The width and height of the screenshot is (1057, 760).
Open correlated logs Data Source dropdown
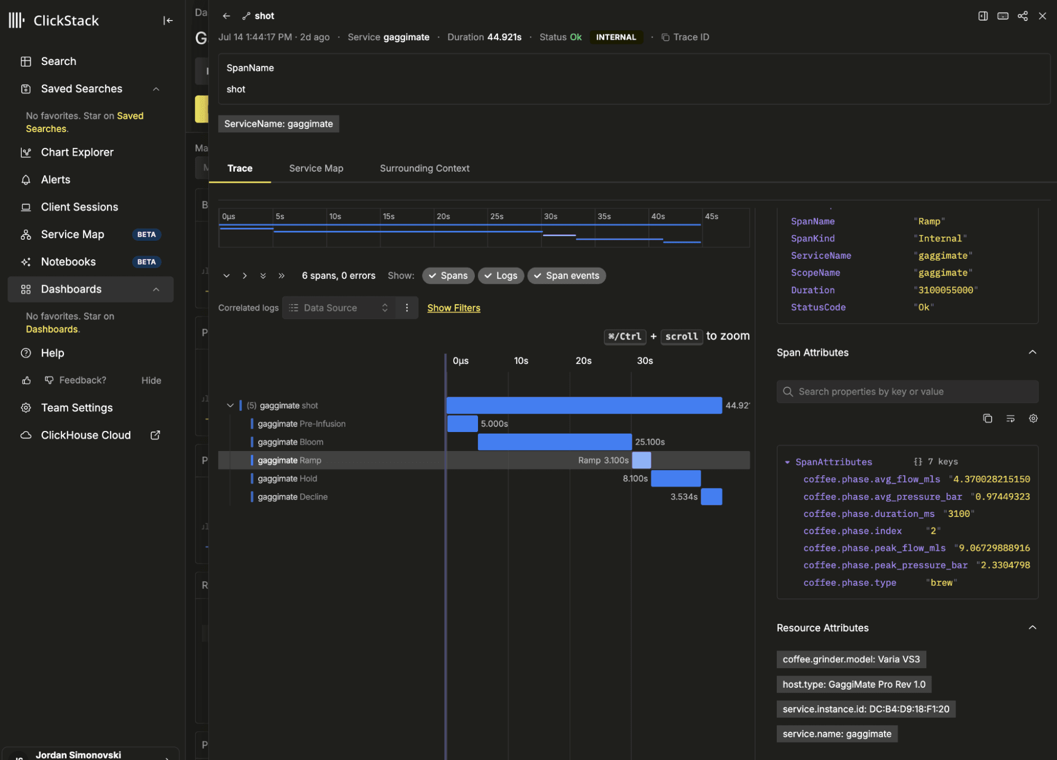(x=338, y=308)
